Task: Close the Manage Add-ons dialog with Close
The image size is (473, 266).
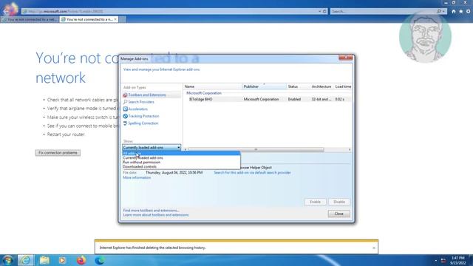Action: click(339, 214)
